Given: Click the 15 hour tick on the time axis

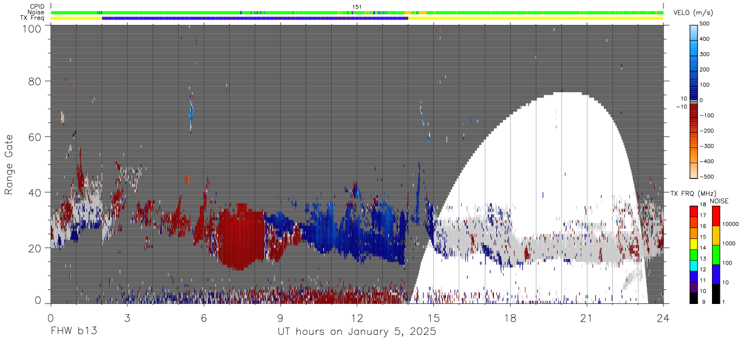Looking at the screenshot, I should [x=433, y=317].
